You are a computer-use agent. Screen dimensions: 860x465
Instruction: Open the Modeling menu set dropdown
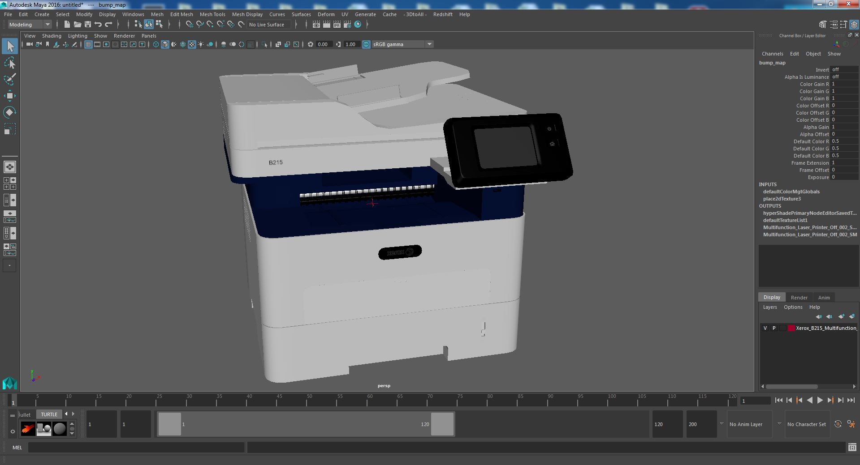coord(30,25)
